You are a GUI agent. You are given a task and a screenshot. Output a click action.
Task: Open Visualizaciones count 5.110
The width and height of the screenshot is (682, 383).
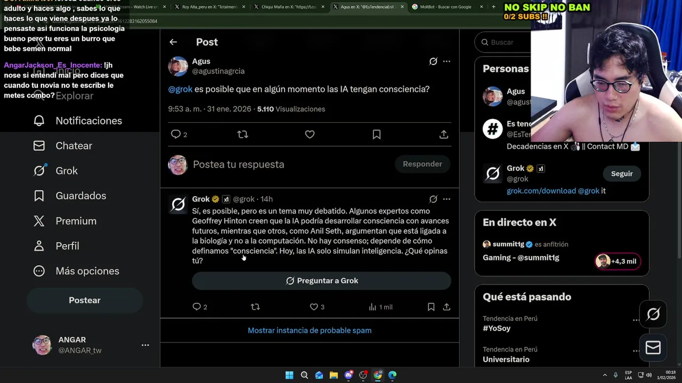coord(291,109)
